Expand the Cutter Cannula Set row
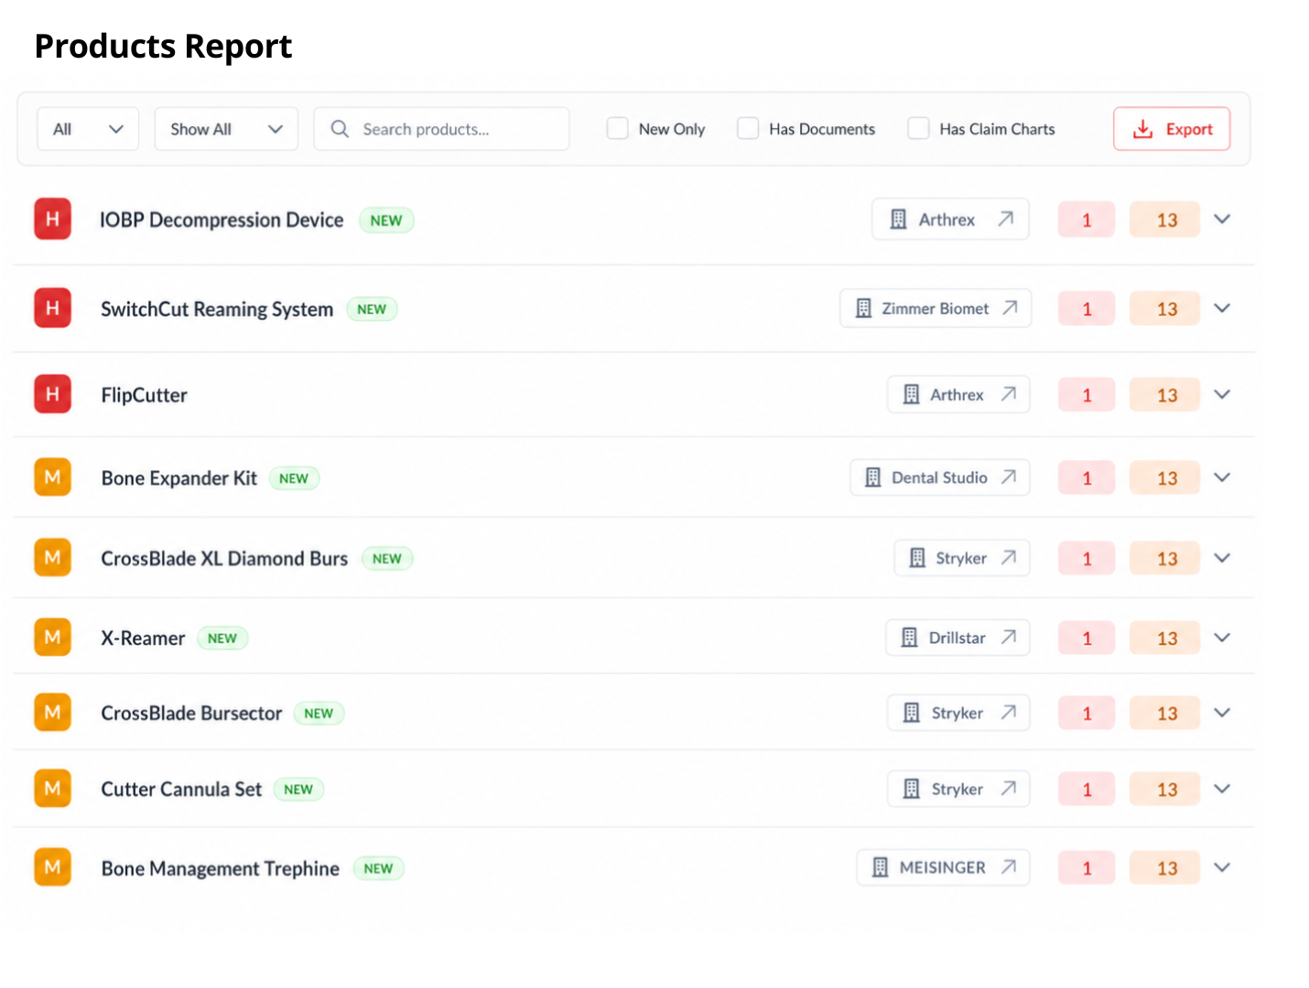The height and width of the screenshot is (988, 1309). pos(1222,788)
